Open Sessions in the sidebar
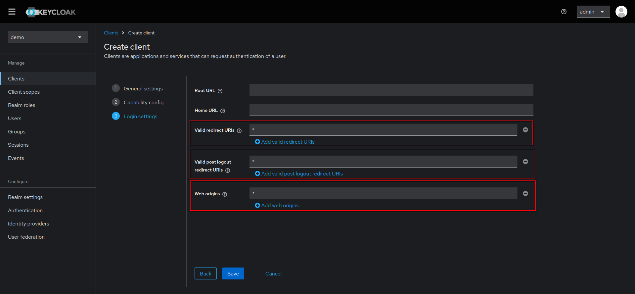The width and height of the screenshot is (635, 294). click(48, 145)
